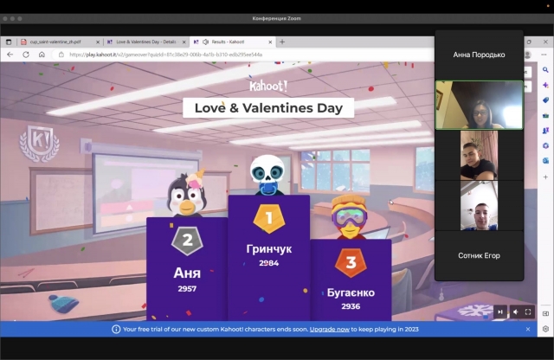Toggle the sidebar layout icon
The width and height of the screenshot is (554, 360).
(545, 313)
